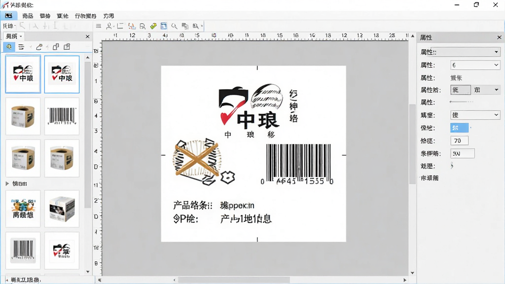Open the last menu in the menu bar

108,16
